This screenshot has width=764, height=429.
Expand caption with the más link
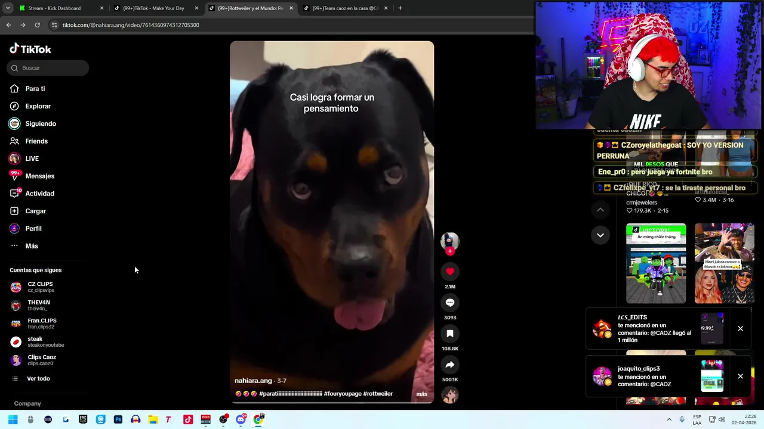pyautogui.click(x=421, y=394)
